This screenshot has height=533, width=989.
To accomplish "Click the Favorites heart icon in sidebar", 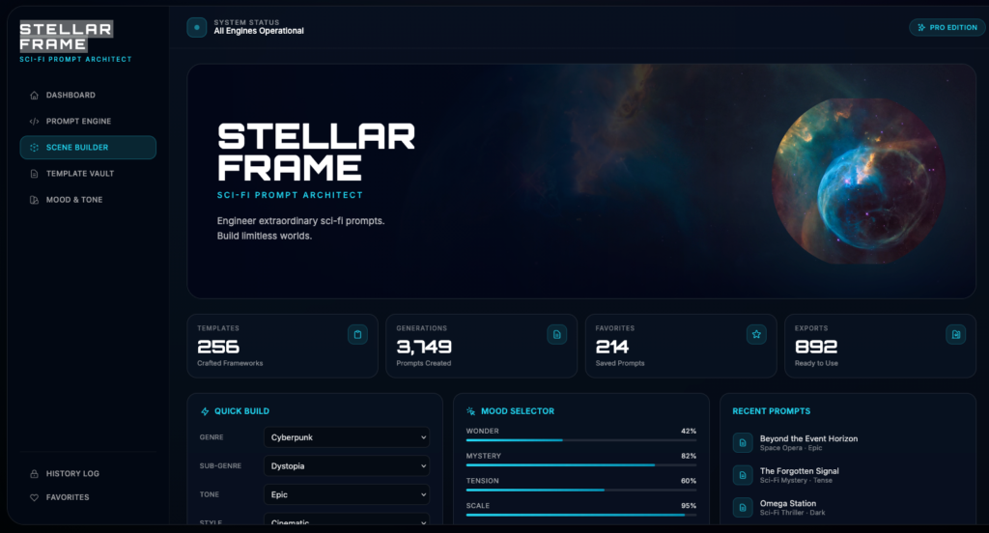I will click(34, 497).
